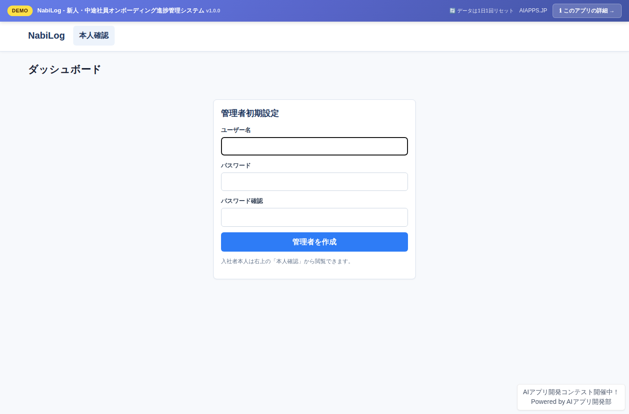This screenshot has height=414, width=629.
Task: Click the ユーザー名 field label
Action: [236, 130]
